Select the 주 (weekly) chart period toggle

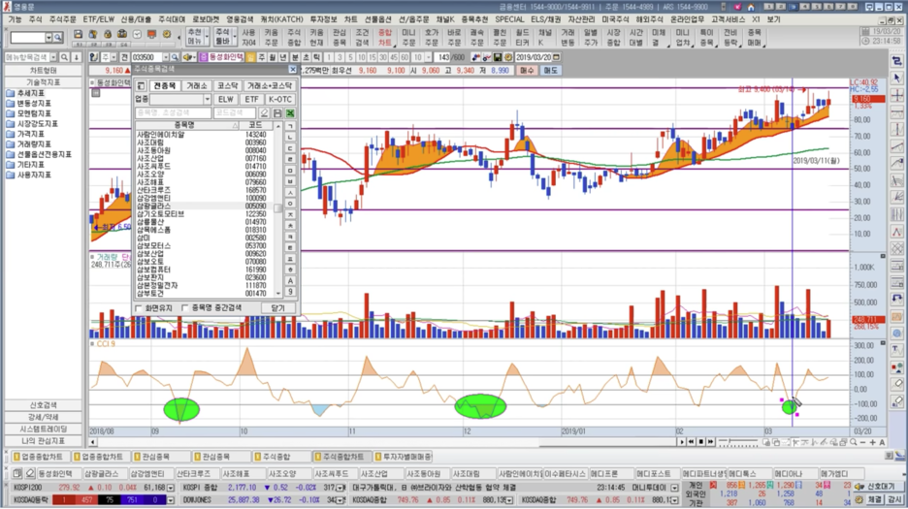pyautogui.click(x=262, y=57)
